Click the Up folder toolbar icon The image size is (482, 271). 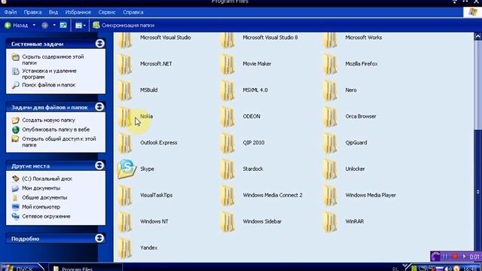tap(63, 25)
